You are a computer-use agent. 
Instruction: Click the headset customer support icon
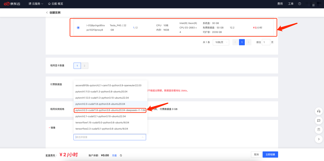tap(319, 111)
